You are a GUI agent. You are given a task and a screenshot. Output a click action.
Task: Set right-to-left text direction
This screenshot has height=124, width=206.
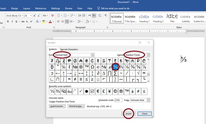pyautogui.click(x=94, y=16)
